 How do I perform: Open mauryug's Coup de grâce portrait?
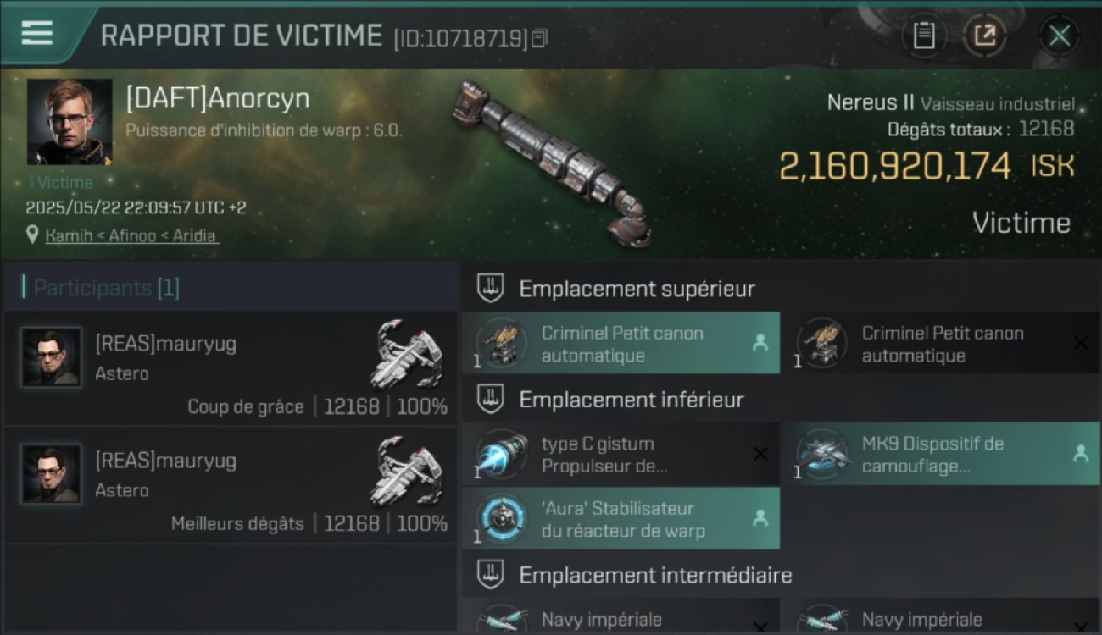click(52, 357)
